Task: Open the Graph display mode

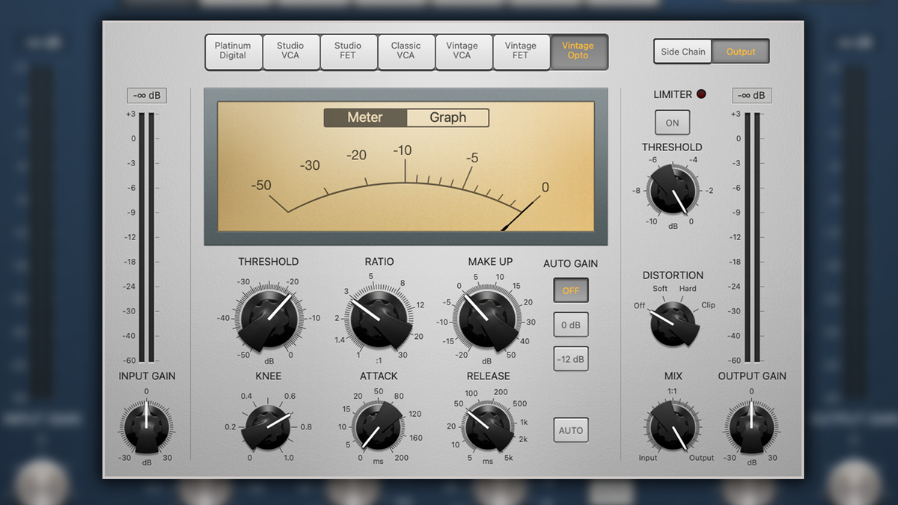Action: [448, 117]
